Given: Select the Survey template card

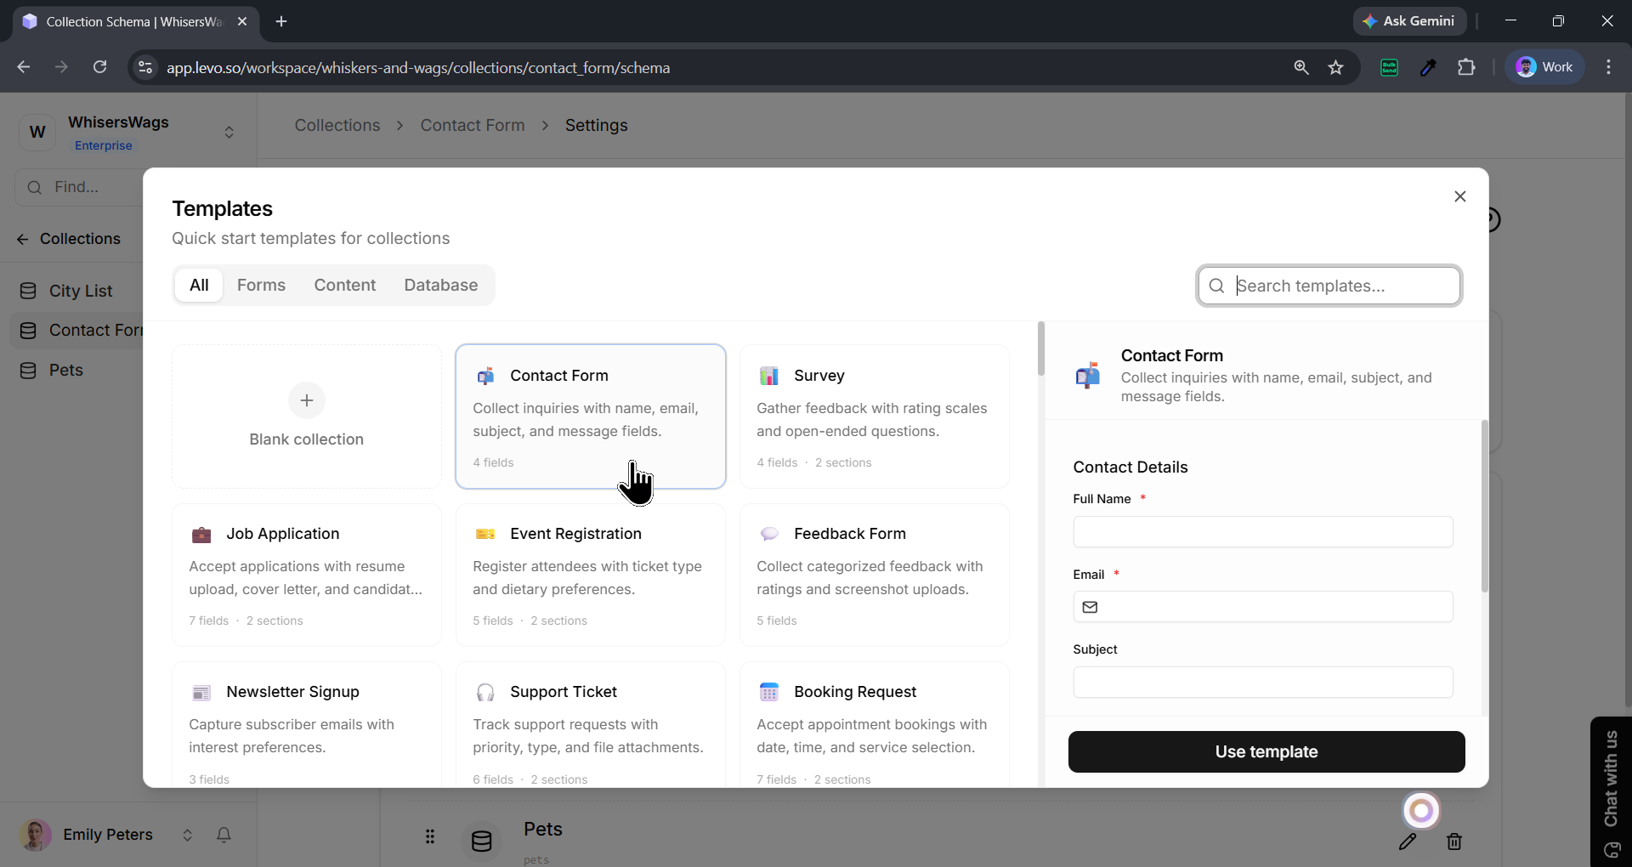Looking at the screenshot, I should point(874,416).
